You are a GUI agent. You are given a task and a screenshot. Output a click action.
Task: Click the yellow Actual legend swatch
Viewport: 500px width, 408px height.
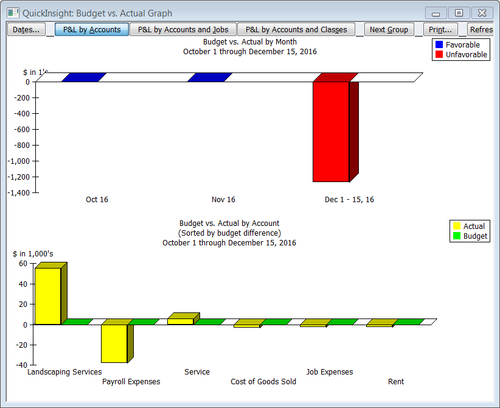[x=457, y=227]
